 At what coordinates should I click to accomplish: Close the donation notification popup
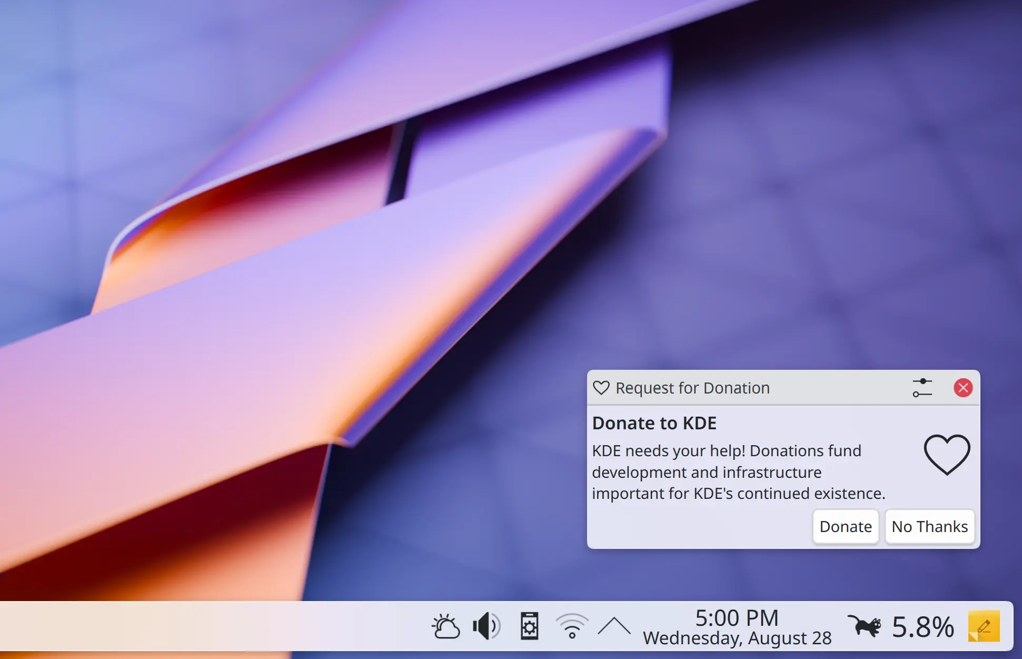[x=963, y=388]
